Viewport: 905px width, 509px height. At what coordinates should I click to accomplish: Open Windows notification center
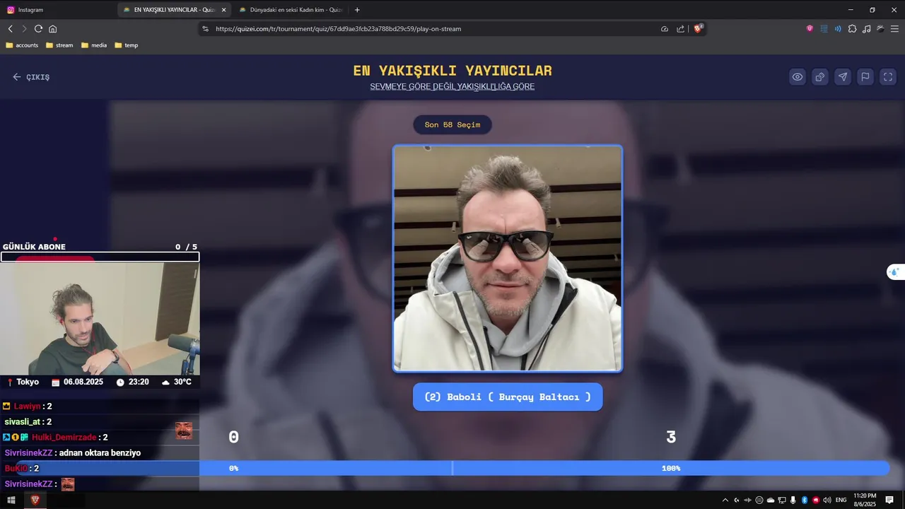tap(889, 500)
